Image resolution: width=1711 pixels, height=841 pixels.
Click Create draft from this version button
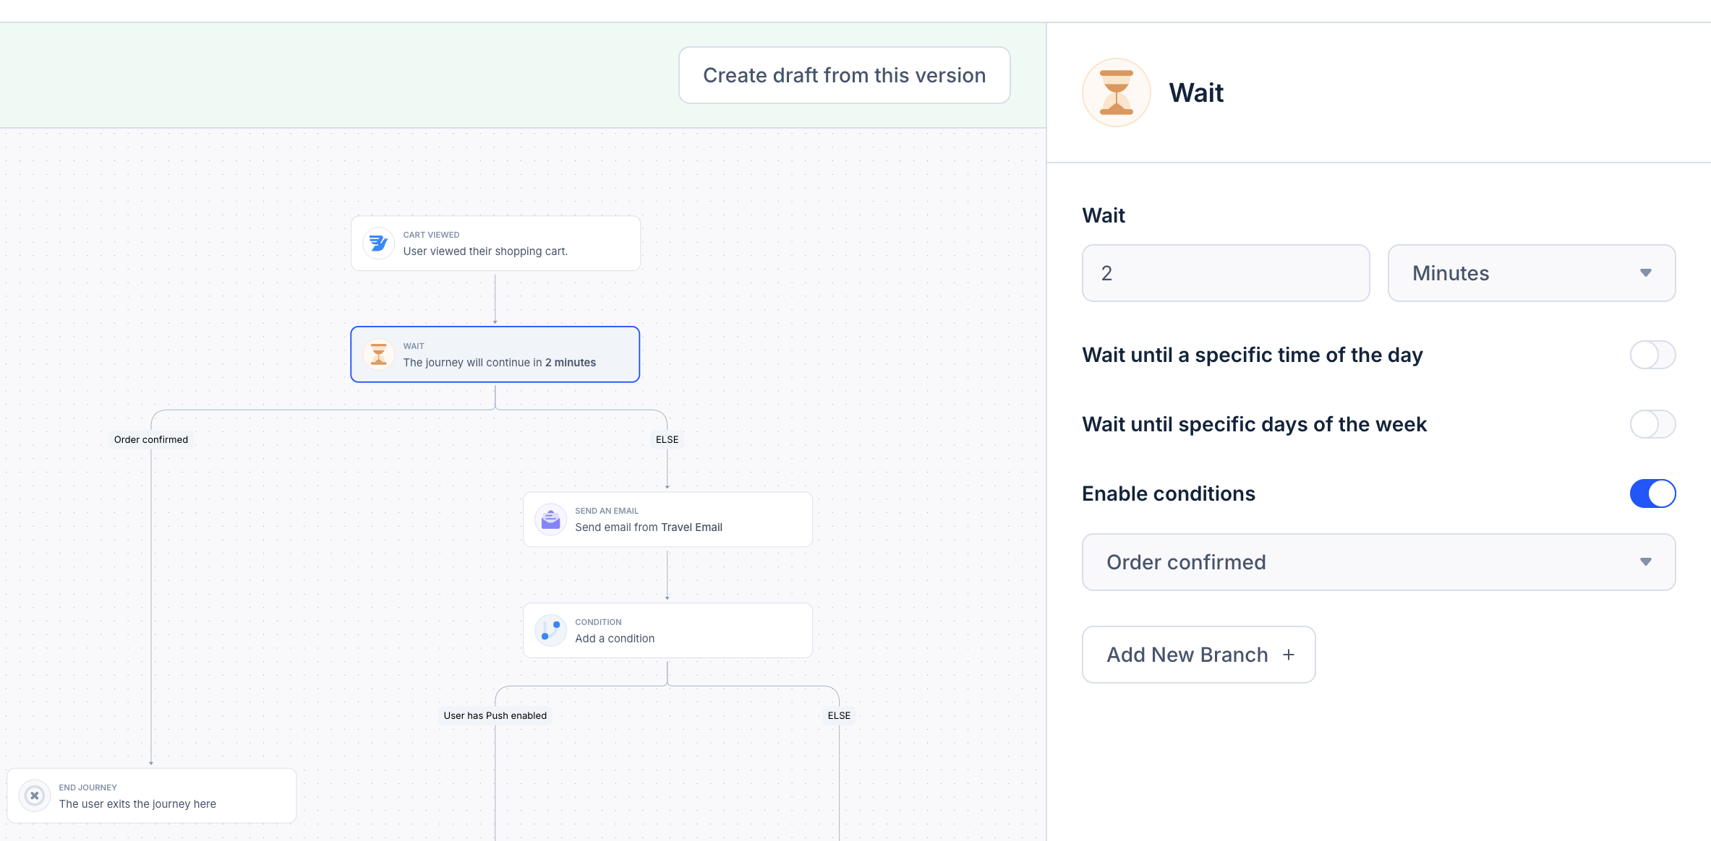click(x=844, y=75)
